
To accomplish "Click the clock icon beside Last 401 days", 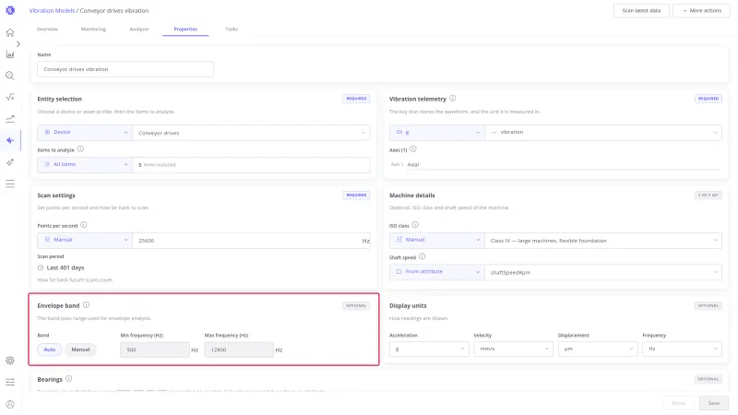I will click(x=41, y=267).
